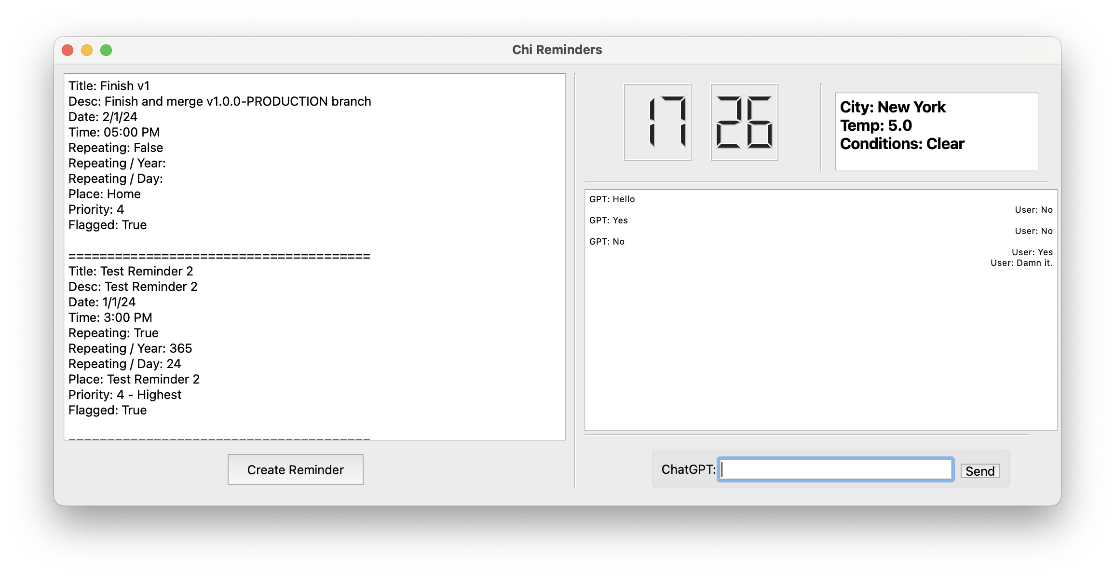
Task: Click the 'Place: Home' line
Action: (105, 194)
